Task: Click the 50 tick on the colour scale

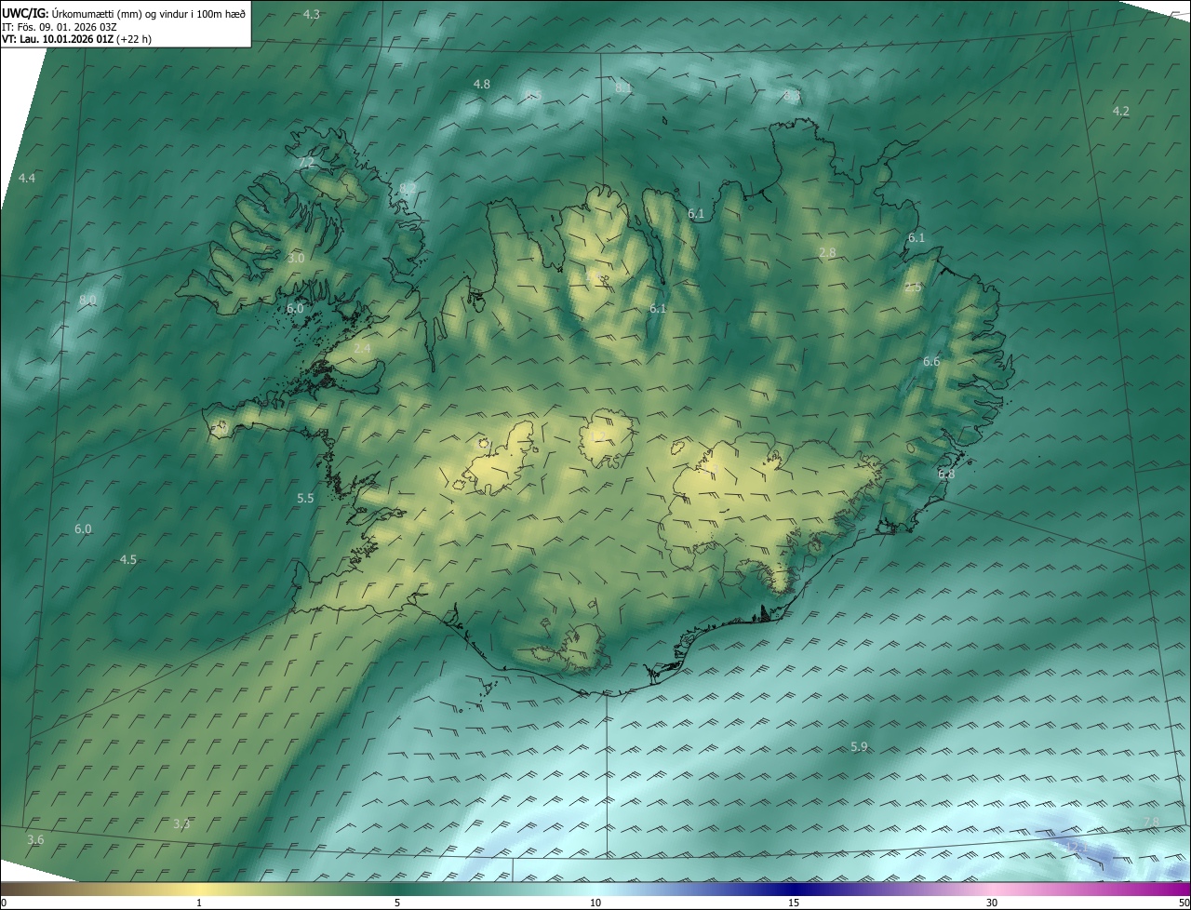Action: coord(1184,903)
